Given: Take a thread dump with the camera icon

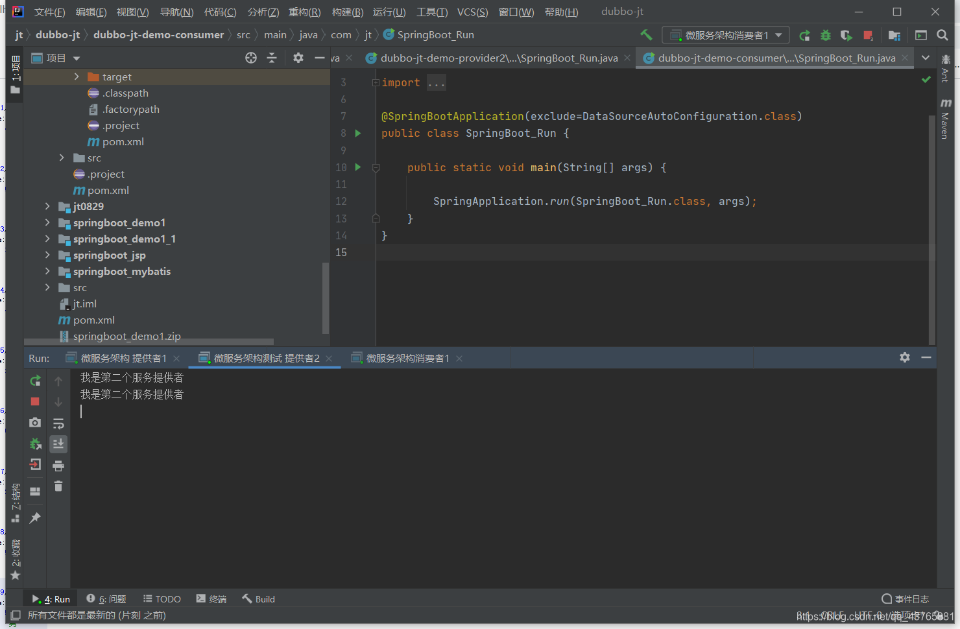Looking at the screenshot, I should 35,422.
